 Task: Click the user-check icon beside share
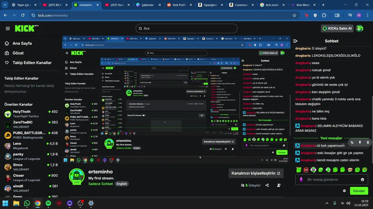[279, 185]
